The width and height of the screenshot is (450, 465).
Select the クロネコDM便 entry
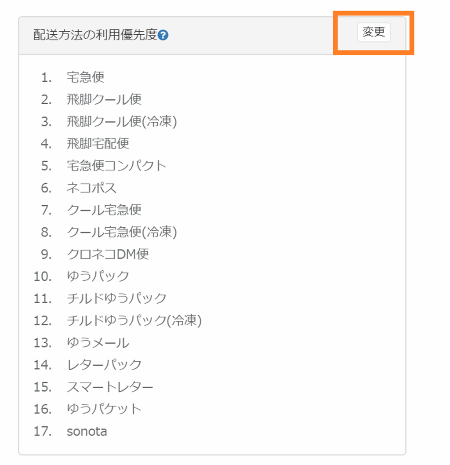[108, 254]
